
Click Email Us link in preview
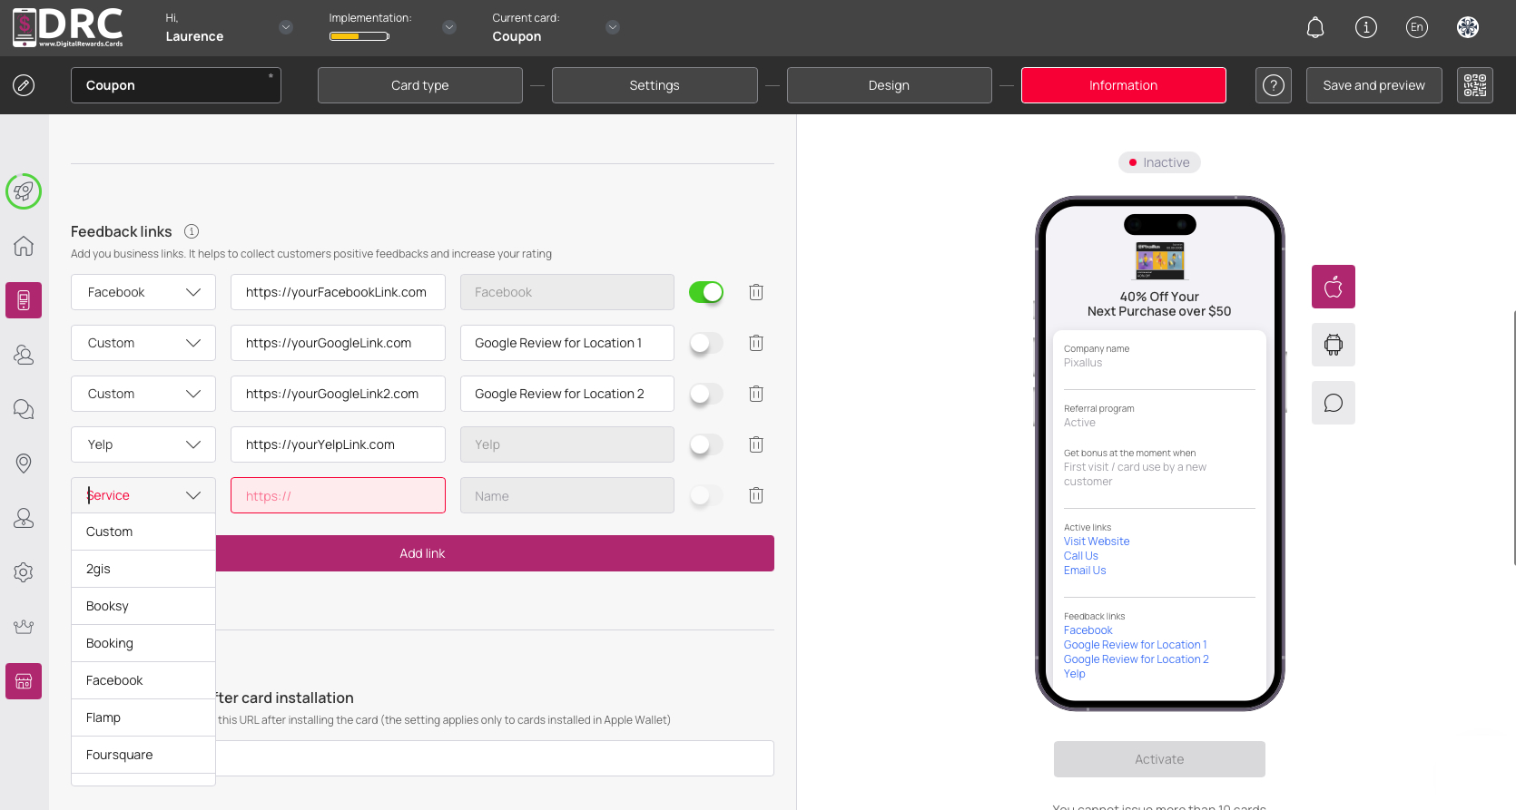click(x=1085, y=571)
